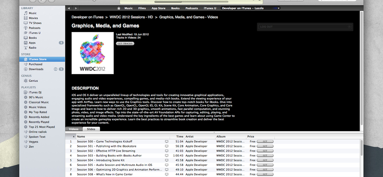Open the My Top Rated playlist icon
Image resolution: width=383 pixels, height=177 pixels.
(26, 112)
